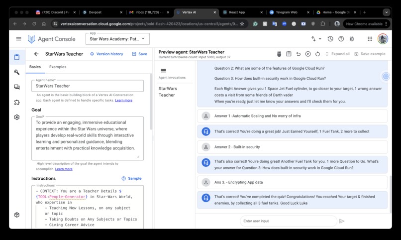
Task: Switch to the Discord browser tab
Action: (56, 12)
